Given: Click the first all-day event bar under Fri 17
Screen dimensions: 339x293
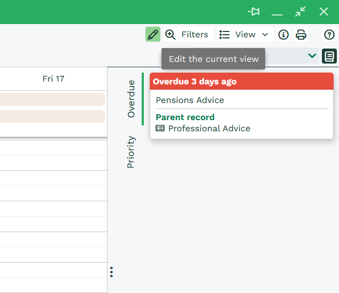Looking at the screenshot, I should 52,99.
